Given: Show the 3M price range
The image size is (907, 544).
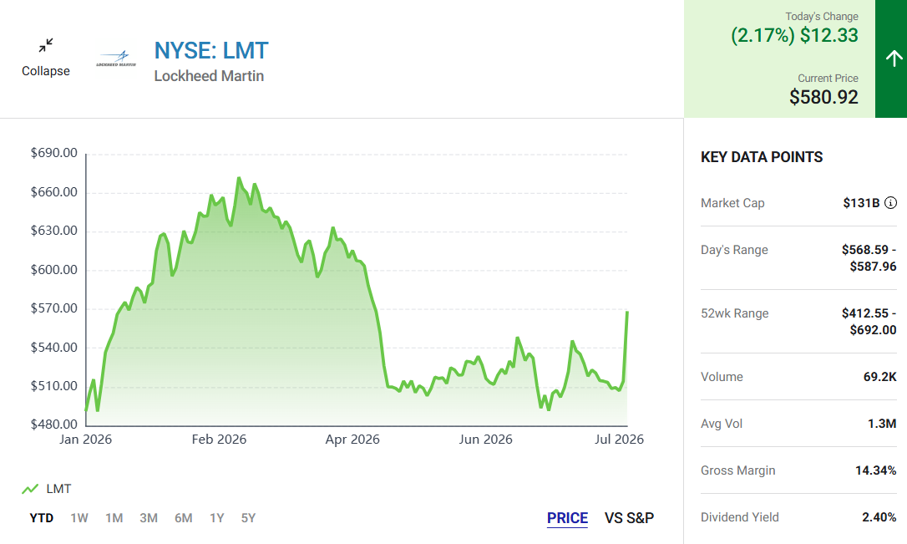Looking at the screenshot, I should [149, 518].
